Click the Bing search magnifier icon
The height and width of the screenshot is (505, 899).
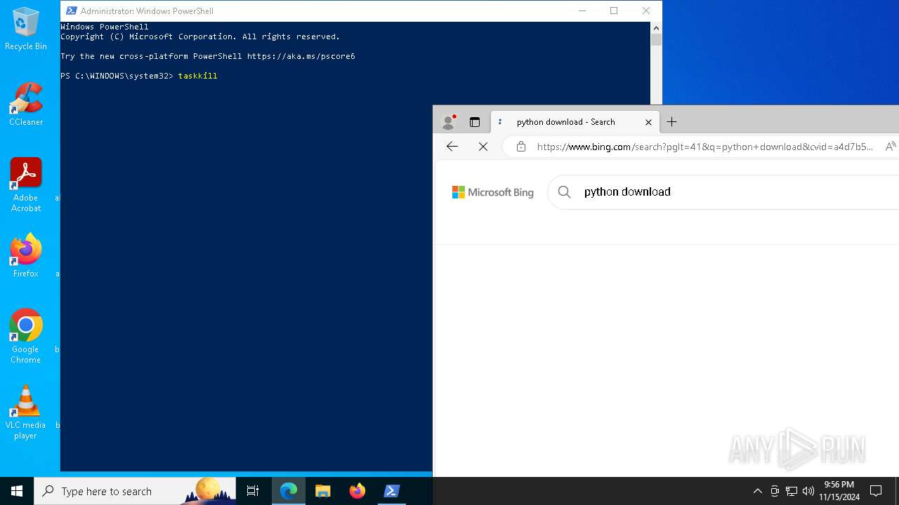coord(565,191)
